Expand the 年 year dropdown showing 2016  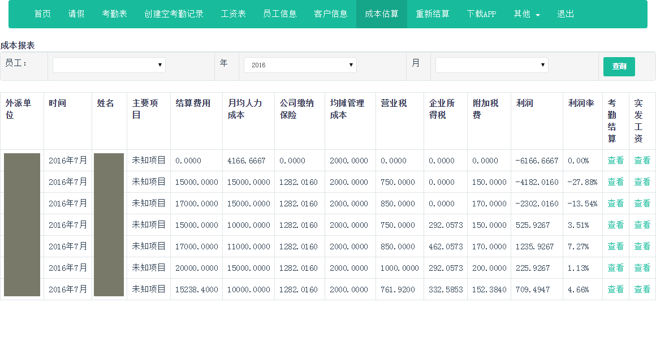tap(300, 65)
